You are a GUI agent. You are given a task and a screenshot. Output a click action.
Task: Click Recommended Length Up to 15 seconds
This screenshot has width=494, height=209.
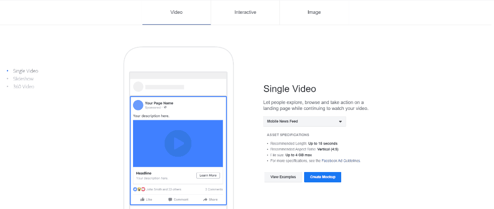coord(304,143)
